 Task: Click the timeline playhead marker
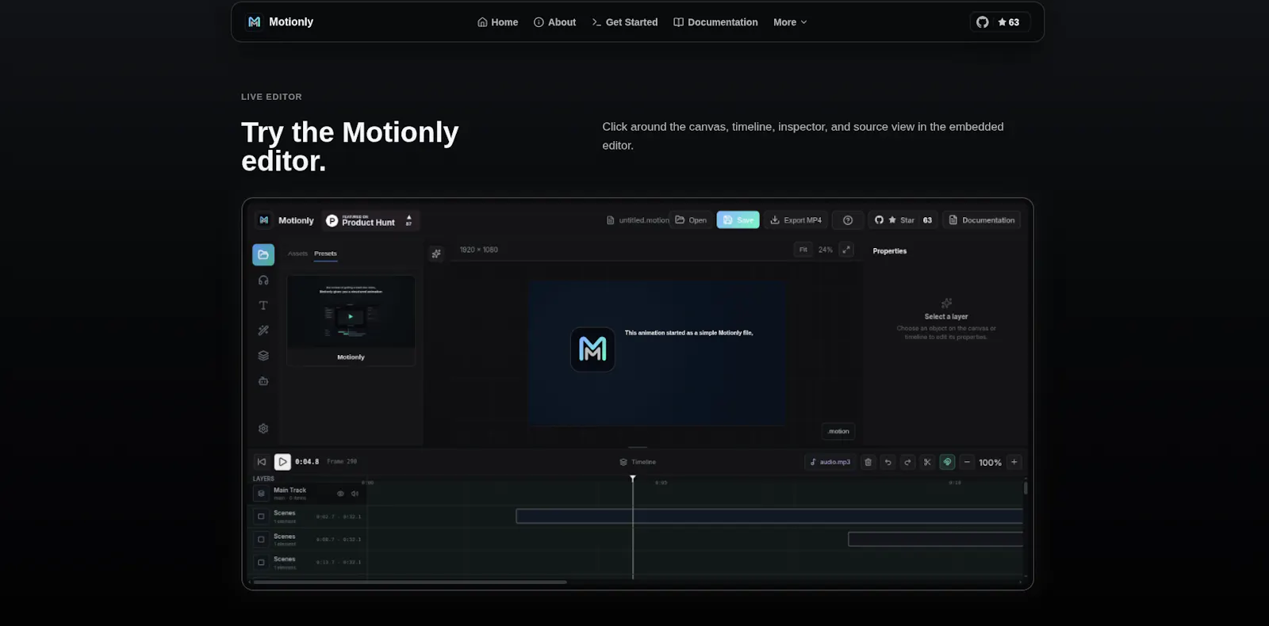click(x=633, y=479)
